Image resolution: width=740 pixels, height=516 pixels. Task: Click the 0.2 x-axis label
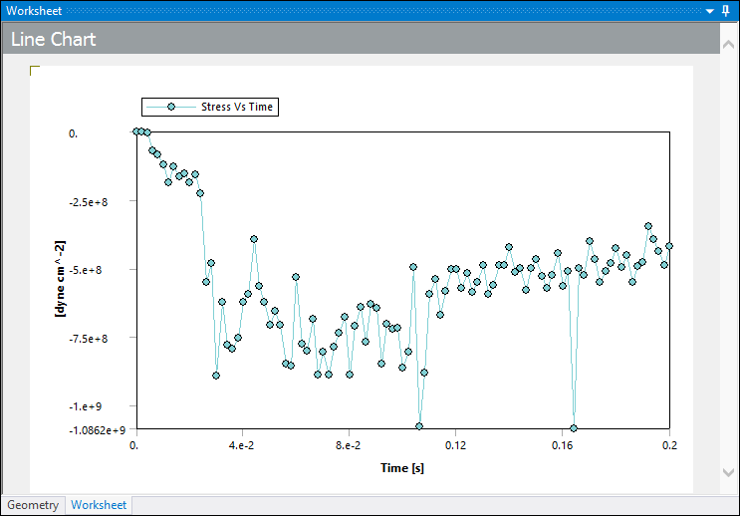pyautogui.click(x=669, y=445)
